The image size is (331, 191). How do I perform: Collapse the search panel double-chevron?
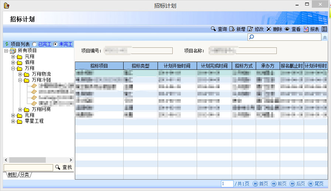coord(325,37)
